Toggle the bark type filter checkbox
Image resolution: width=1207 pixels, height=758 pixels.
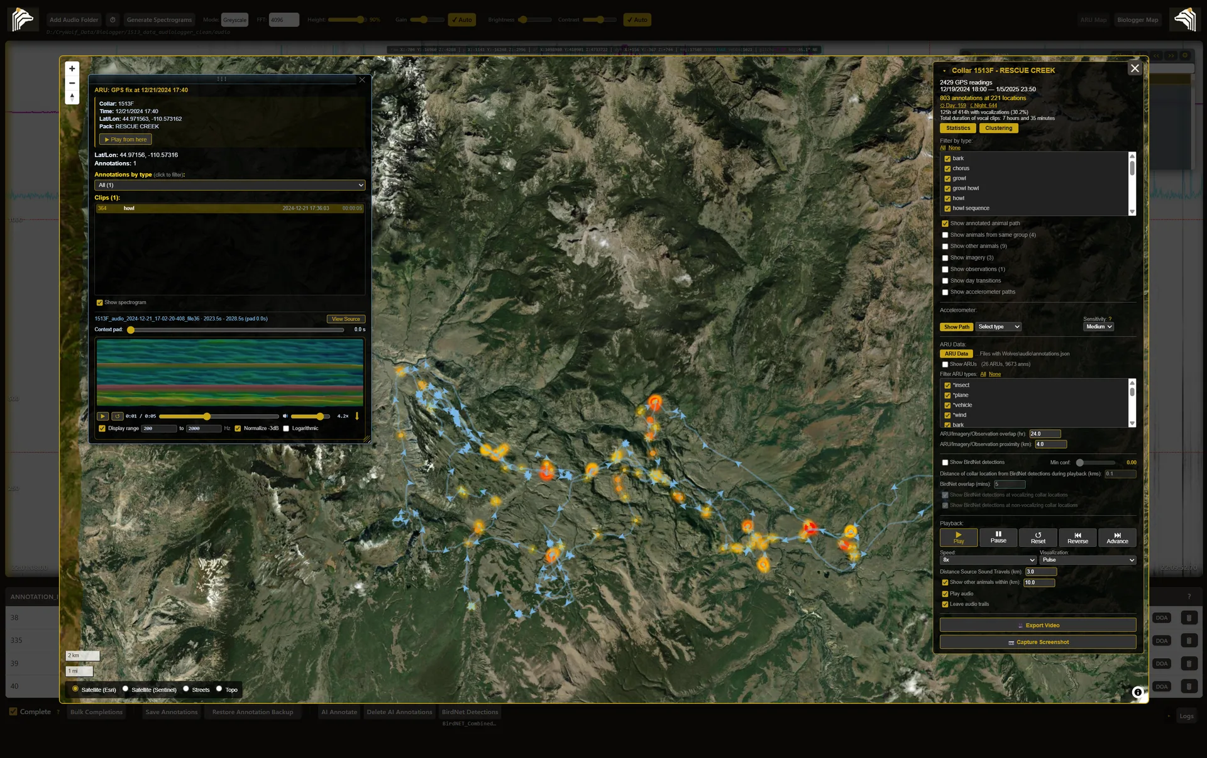coord(947,159)
